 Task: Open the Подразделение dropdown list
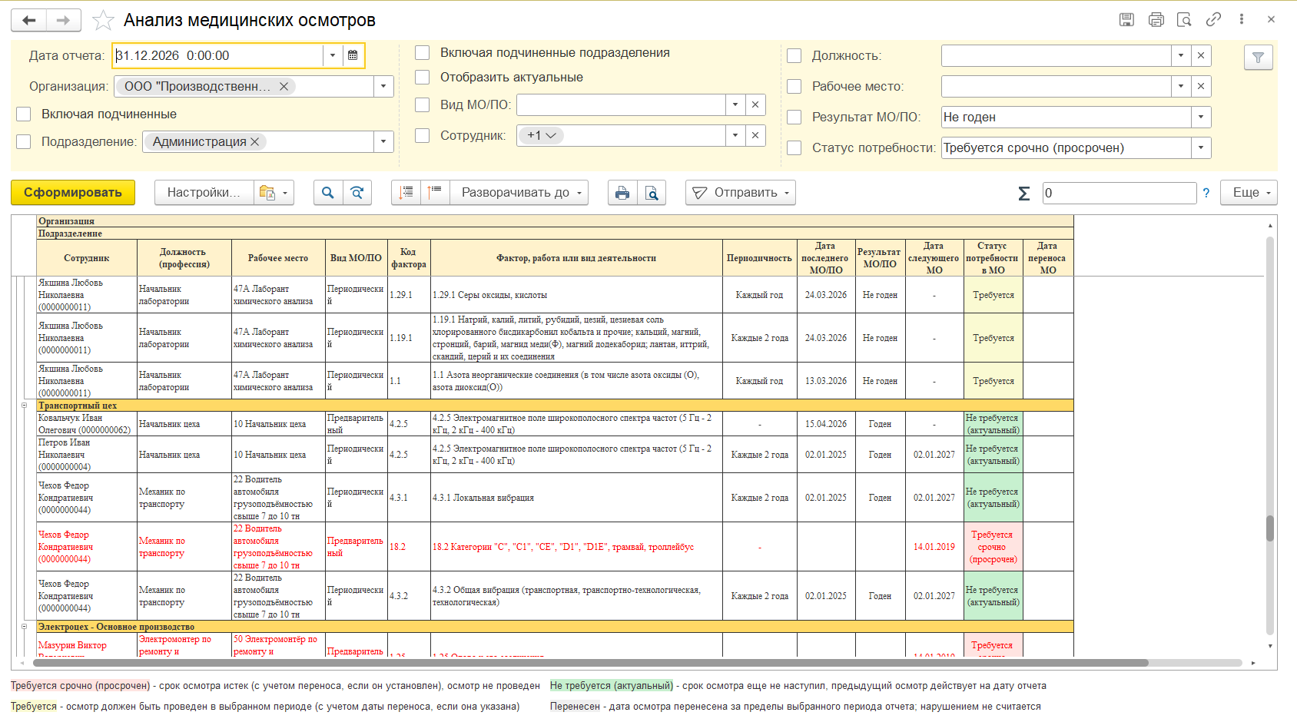click(383, 141)
